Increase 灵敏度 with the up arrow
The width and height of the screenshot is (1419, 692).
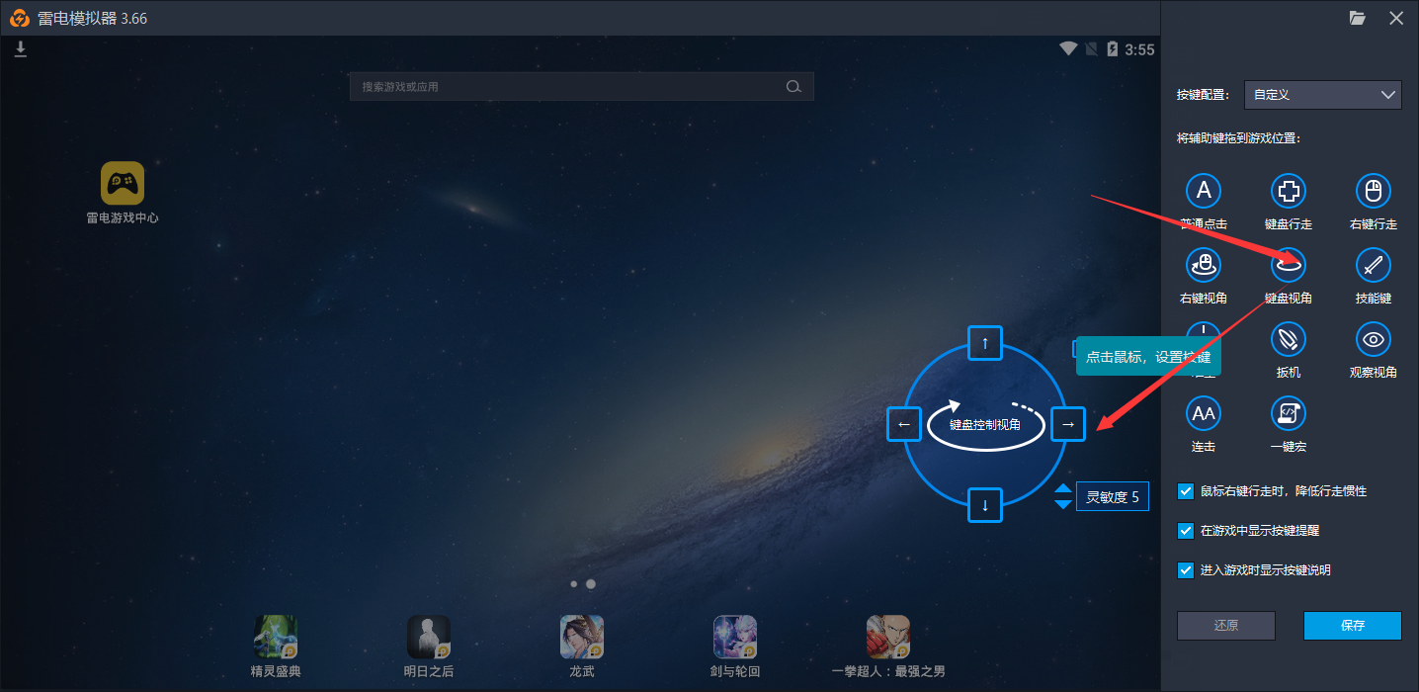(1062, 488)
